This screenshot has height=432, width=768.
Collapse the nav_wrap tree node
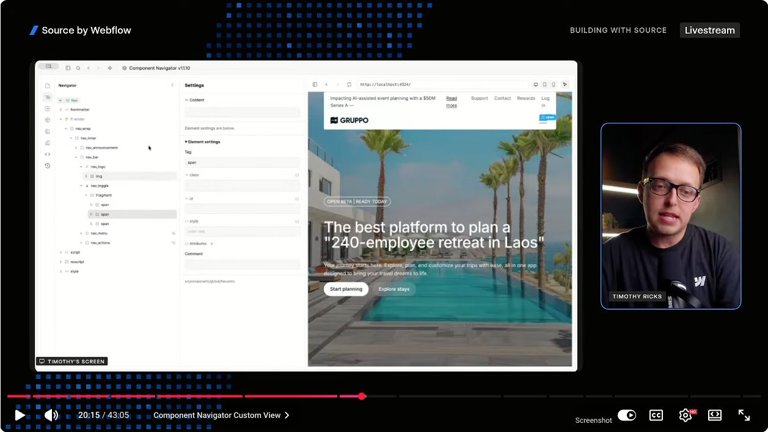click(x=66, y=128)
